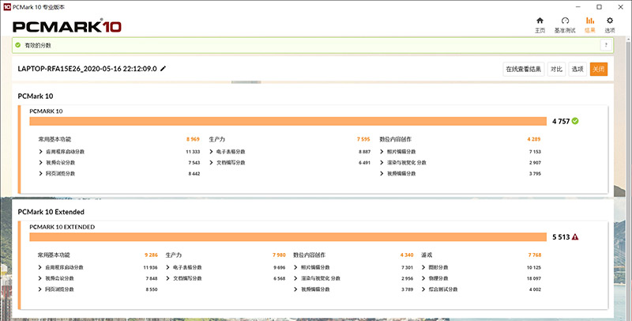Click the 选项 button beside 对比
The width and height of the screenshot is (632, 321).
(577, 69)
